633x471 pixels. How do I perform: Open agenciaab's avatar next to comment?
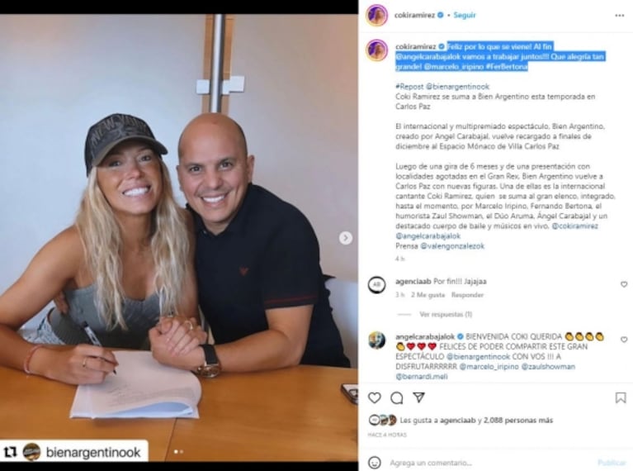click(376, 284)
